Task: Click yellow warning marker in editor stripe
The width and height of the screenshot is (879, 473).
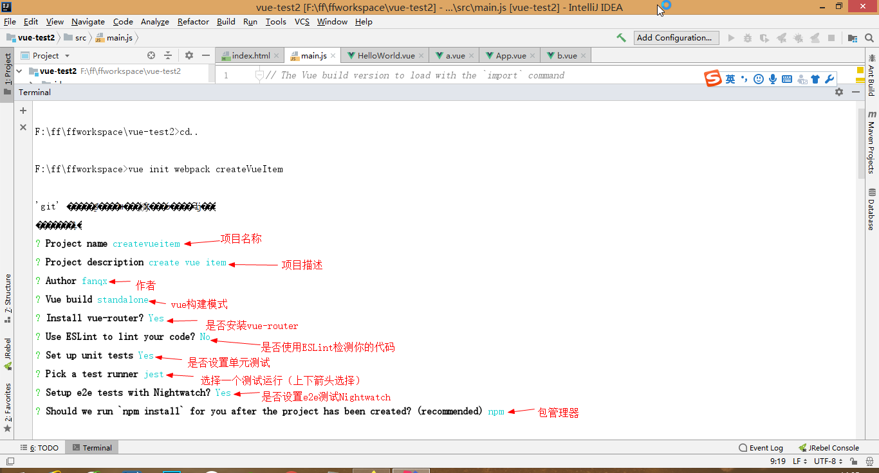Action: click(860, 70)
